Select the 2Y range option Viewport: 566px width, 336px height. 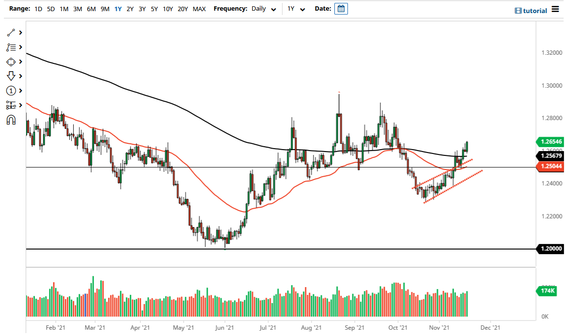tap(129, 9)
